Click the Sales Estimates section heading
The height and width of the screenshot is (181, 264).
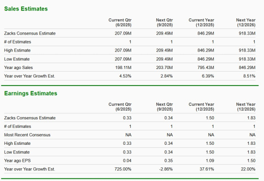click(x=26, y=9)
